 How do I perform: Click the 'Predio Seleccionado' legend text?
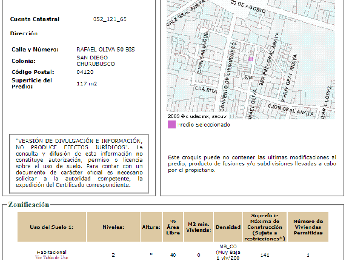[203, 125]
